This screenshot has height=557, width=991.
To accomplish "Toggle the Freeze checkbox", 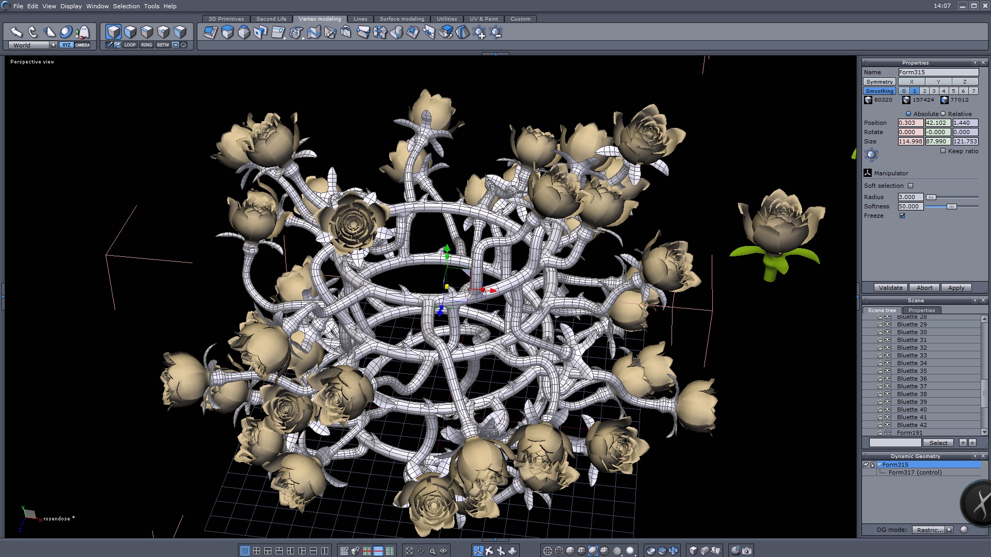I will pos(902,216).
